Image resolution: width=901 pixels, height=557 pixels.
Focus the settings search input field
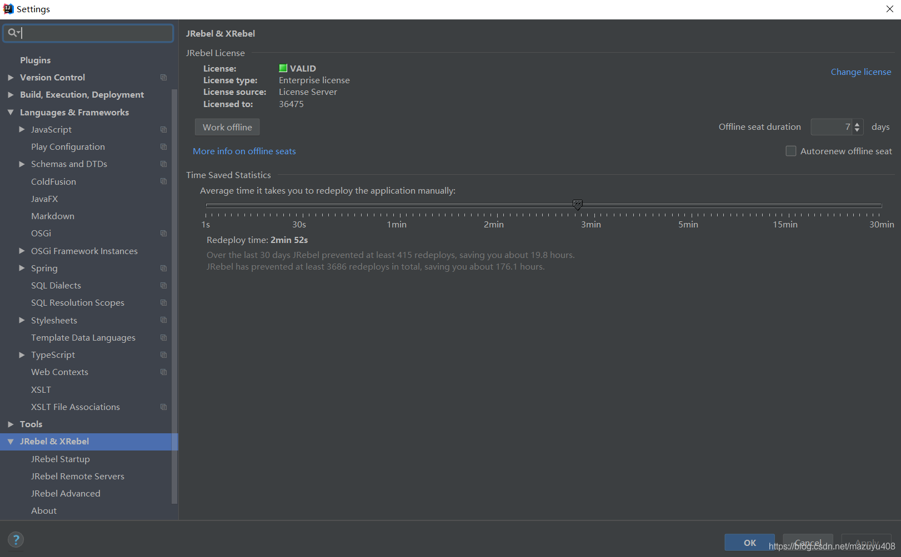tap(88, 33)
